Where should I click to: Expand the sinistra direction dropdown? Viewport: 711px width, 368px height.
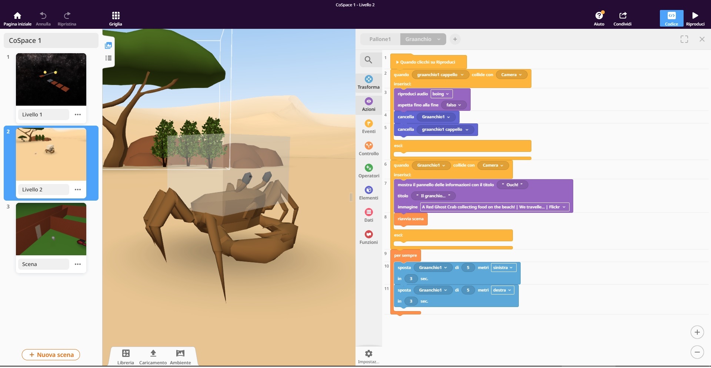pos(503,268)
